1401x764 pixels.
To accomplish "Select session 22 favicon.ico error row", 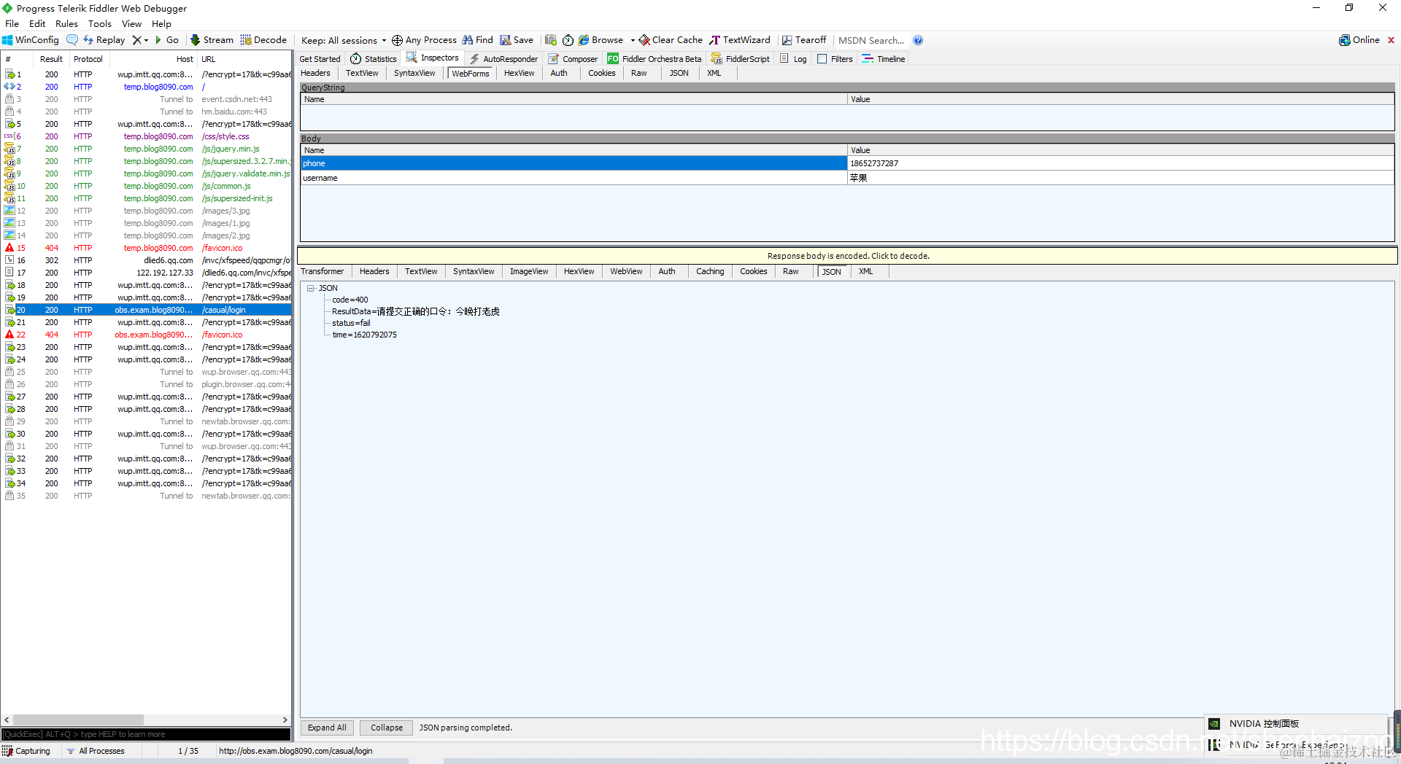I will point(146,335).
